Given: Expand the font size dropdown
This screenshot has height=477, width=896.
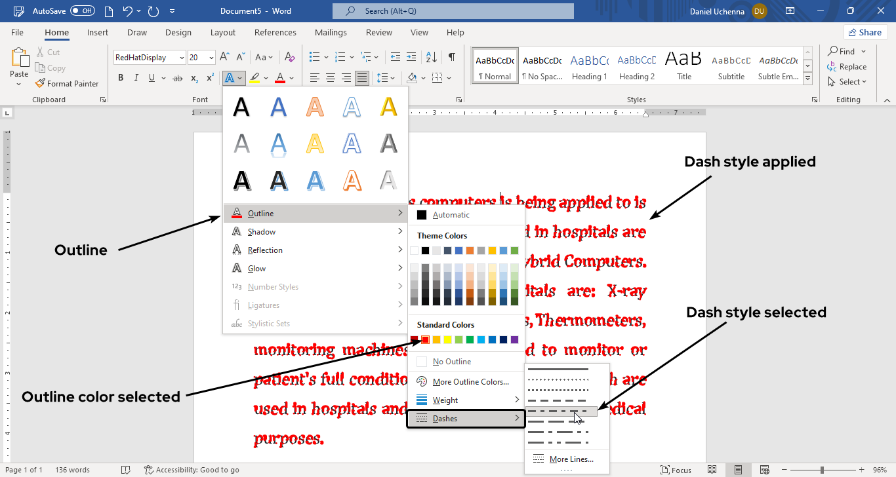Looking at the screenshot, I should pos(211,58).
